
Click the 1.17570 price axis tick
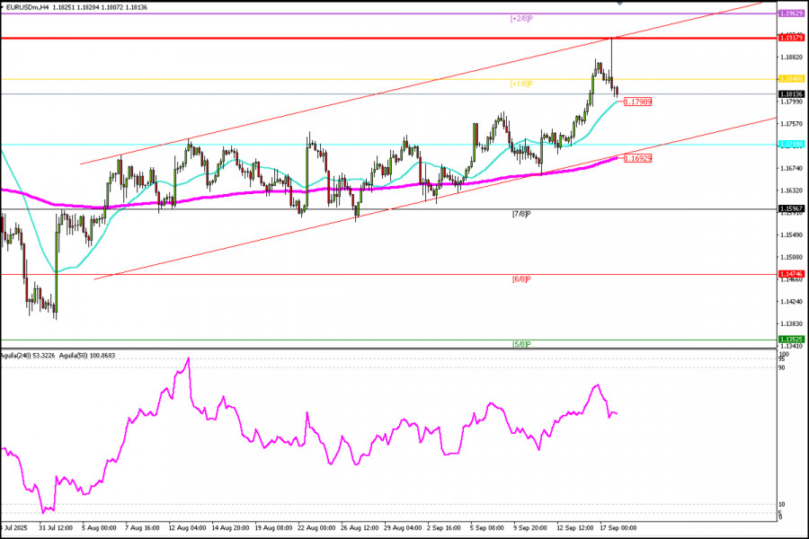pos(792,124)
